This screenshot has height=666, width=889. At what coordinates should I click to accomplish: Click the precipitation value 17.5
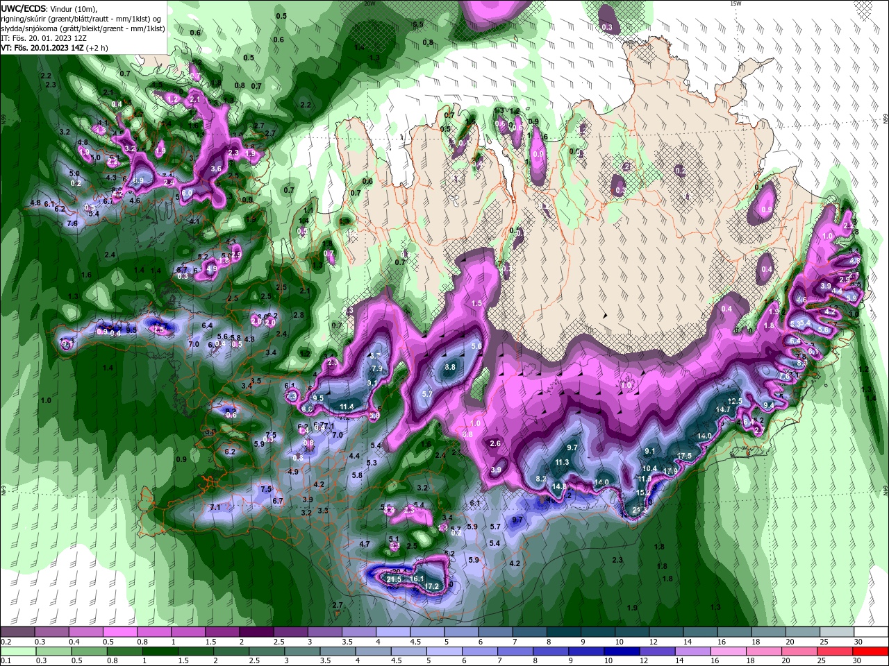[685, 455]
